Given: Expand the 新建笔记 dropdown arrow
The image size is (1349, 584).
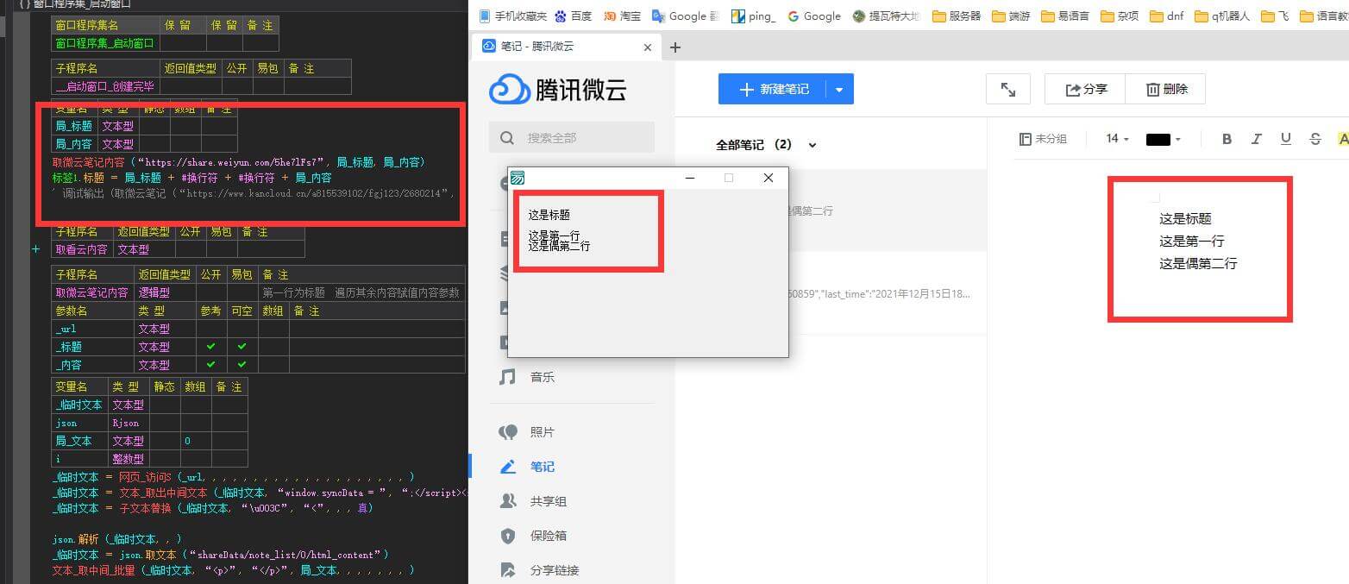Looking at the screenshot, I should pos(840,89).
